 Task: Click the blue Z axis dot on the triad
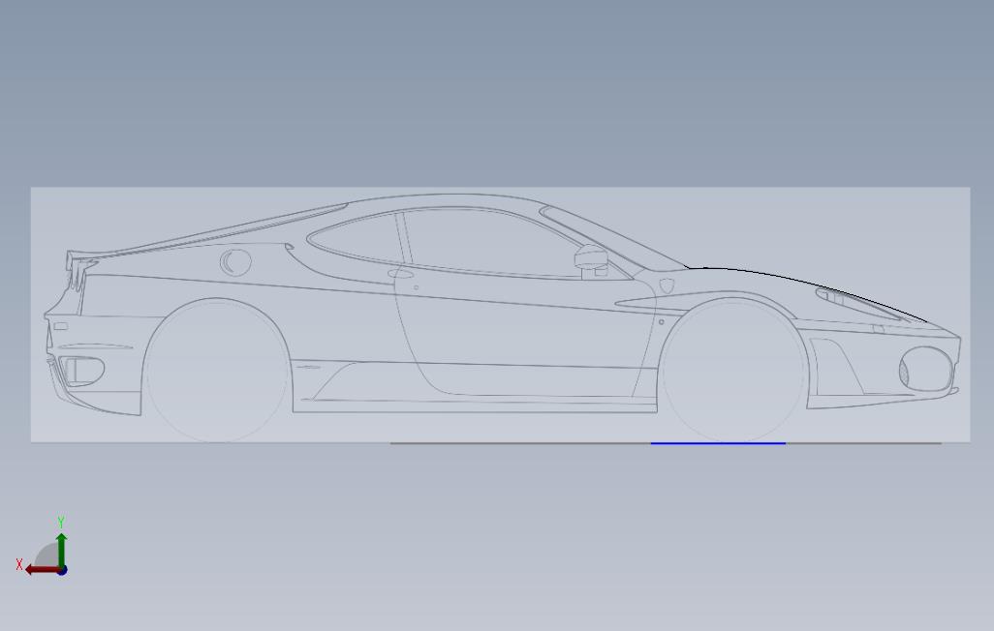[62, 571]
